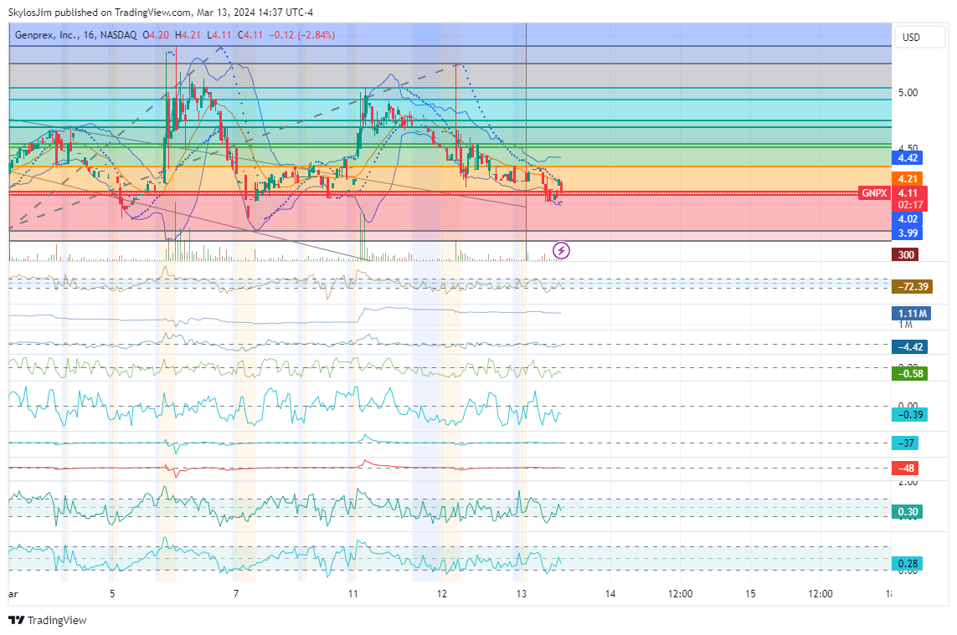Click the purple lightning bolt event icon
957x635 pixels.
[562, 250]
